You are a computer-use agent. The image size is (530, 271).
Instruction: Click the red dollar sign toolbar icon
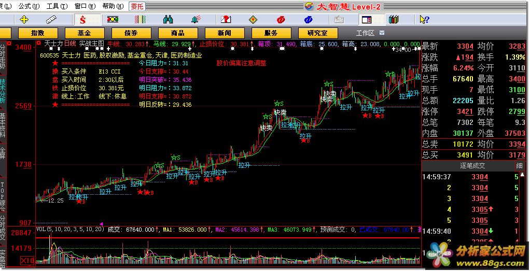[x=82, y=20]
